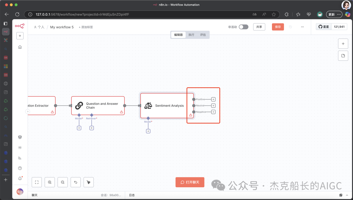Open the n8n logo home link
Viewport: 353px width, 200px height.
20,26
